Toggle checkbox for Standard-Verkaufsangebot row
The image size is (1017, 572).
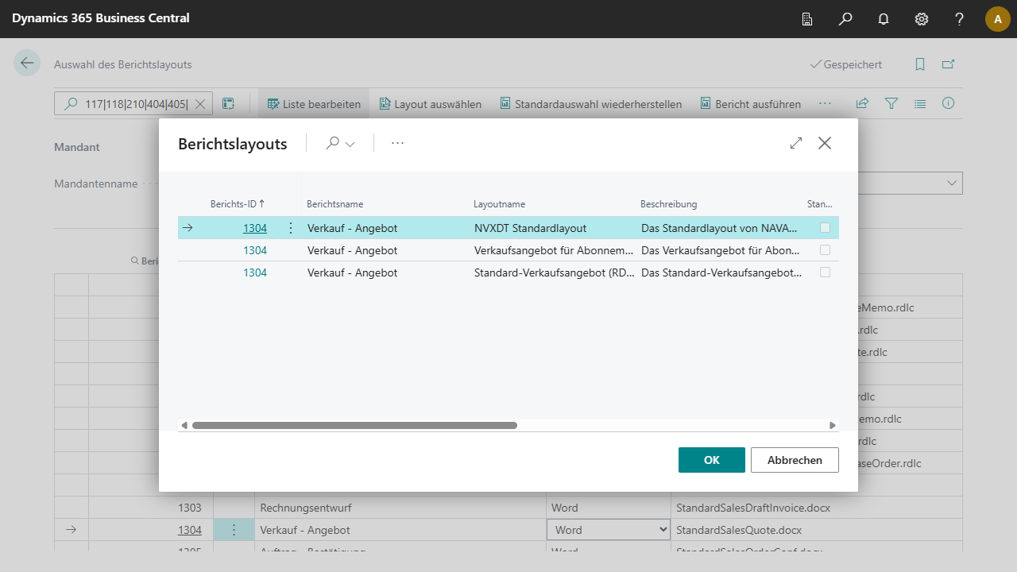(x=826, y=272)
